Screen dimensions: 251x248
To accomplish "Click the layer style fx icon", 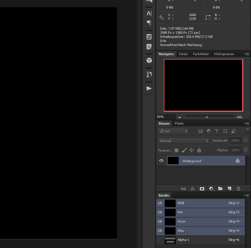I will [x=193, y=188].
